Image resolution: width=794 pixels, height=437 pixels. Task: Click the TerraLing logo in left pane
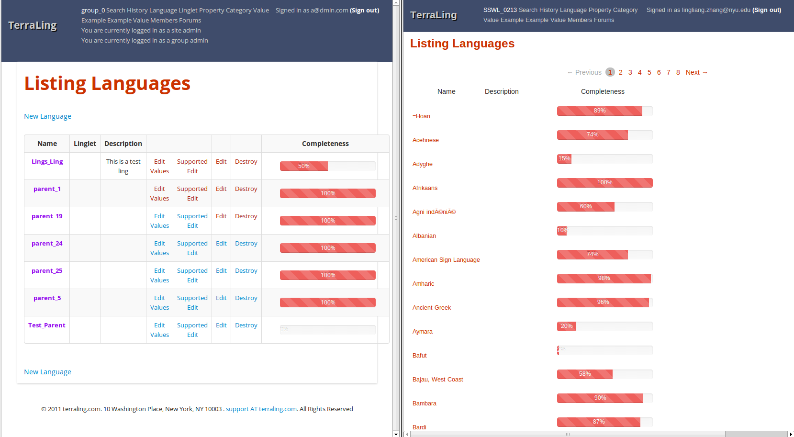tap(33, 25)
